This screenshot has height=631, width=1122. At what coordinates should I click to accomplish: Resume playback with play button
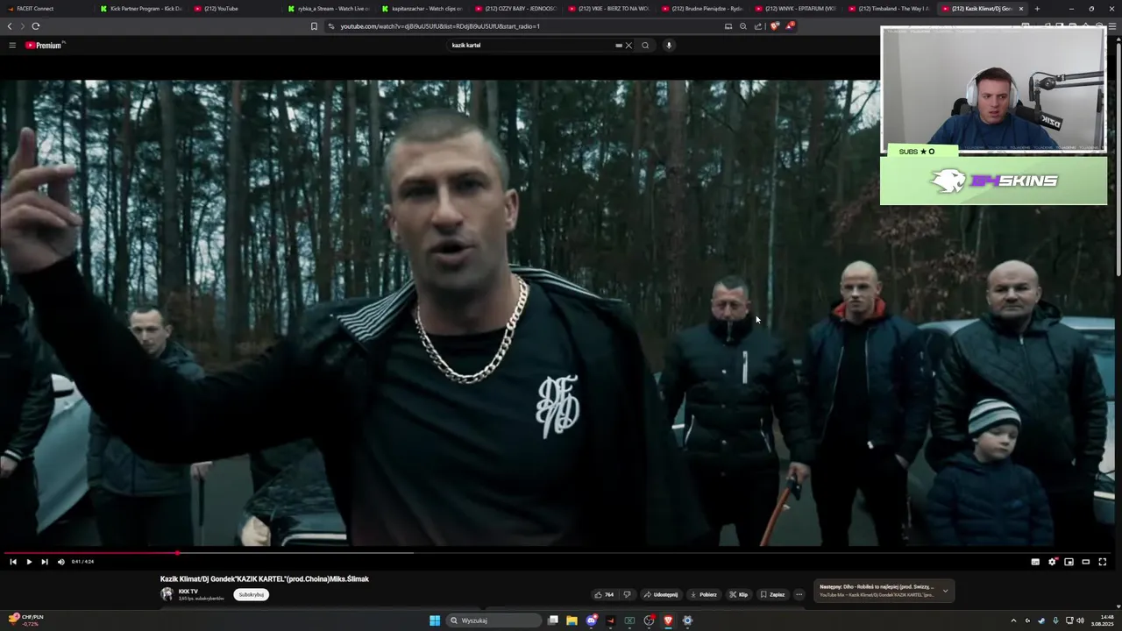tap(29, 562)
